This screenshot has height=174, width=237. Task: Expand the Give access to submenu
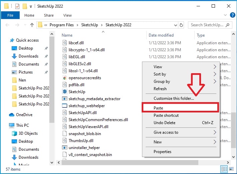coord(215,132)
